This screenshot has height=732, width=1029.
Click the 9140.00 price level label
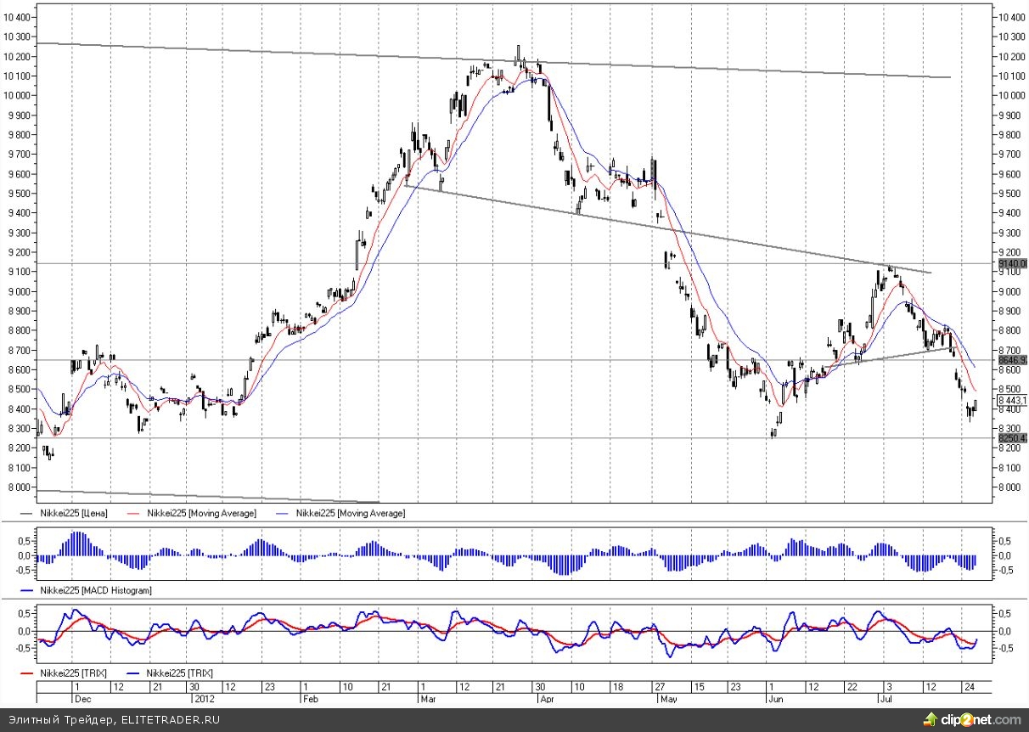1012,264
